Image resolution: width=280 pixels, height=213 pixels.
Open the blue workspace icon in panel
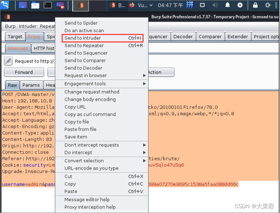[x=23, y=5]
